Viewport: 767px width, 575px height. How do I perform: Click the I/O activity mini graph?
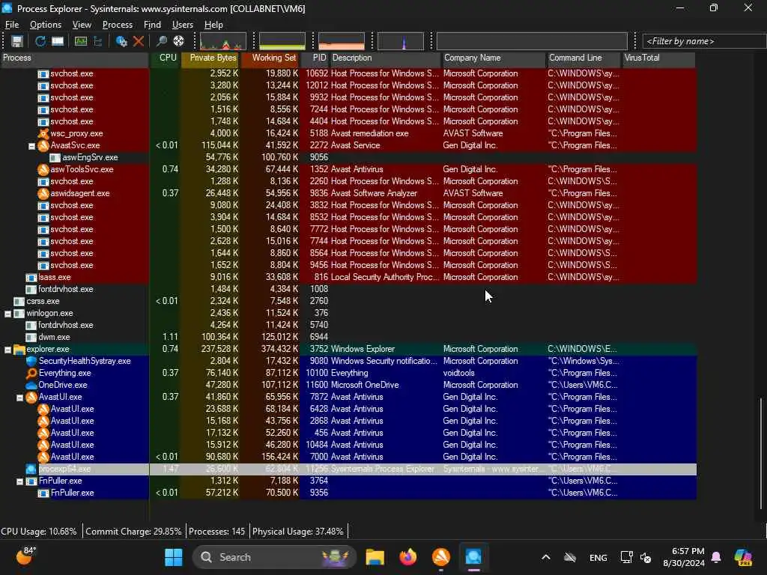[x=401, y=41]
